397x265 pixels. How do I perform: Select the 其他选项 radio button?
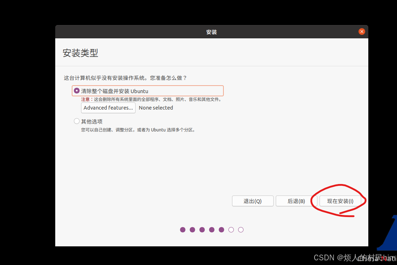coord(77,121)
